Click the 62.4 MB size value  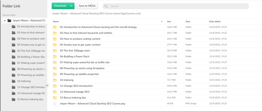tap(171, 98)
